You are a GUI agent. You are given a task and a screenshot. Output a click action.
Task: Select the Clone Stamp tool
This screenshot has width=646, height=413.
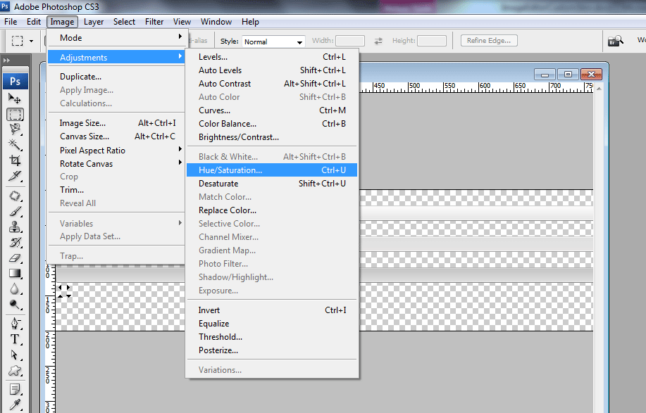pyautogui.click(x=15, y=227)
